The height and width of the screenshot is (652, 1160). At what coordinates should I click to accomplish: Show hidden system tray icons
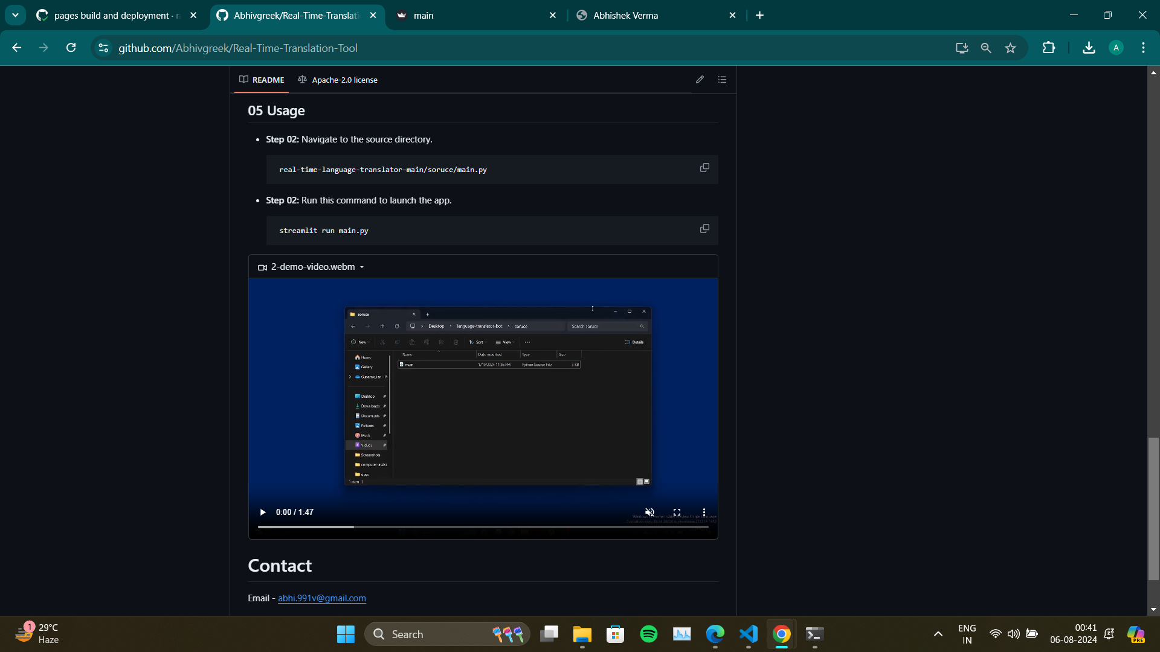tap(938, 634)
